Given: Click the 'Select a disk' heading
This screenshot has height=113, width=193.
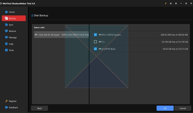Looking at the screenshot, I should [39, 27].
